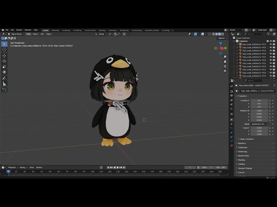Toggle the Collection exclude checkbox
The image size is (277, 207).
[x=267, y=41]
